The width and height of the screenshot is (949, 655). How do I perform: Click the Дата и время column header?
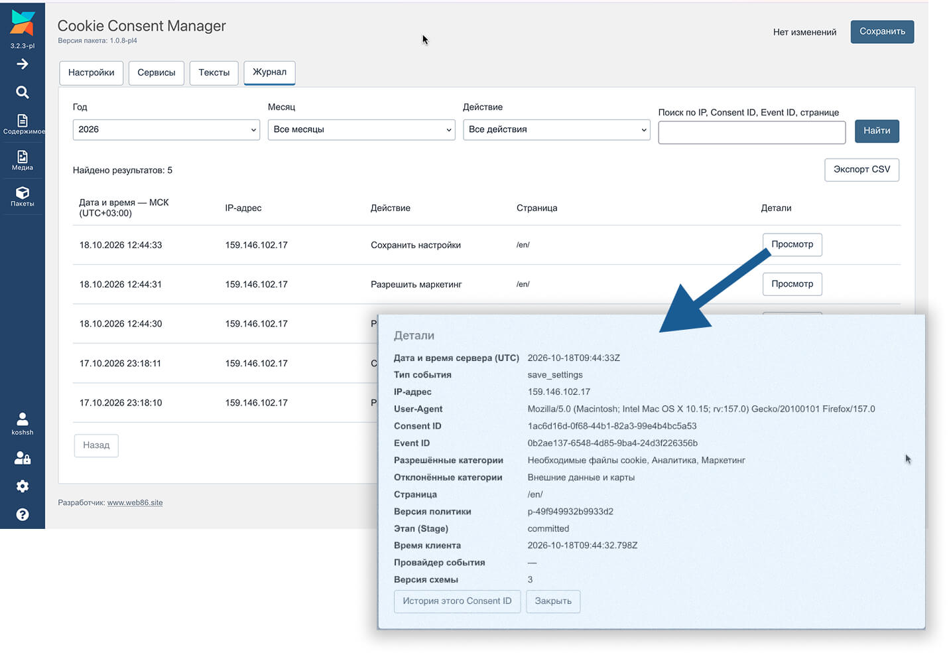(124, 208)
